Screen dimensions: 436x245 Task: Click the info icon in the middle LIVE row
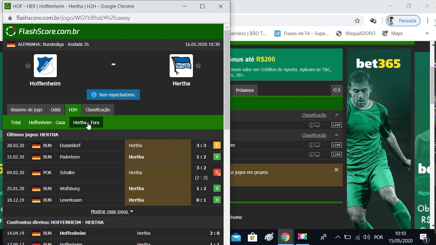pos(311,145)
